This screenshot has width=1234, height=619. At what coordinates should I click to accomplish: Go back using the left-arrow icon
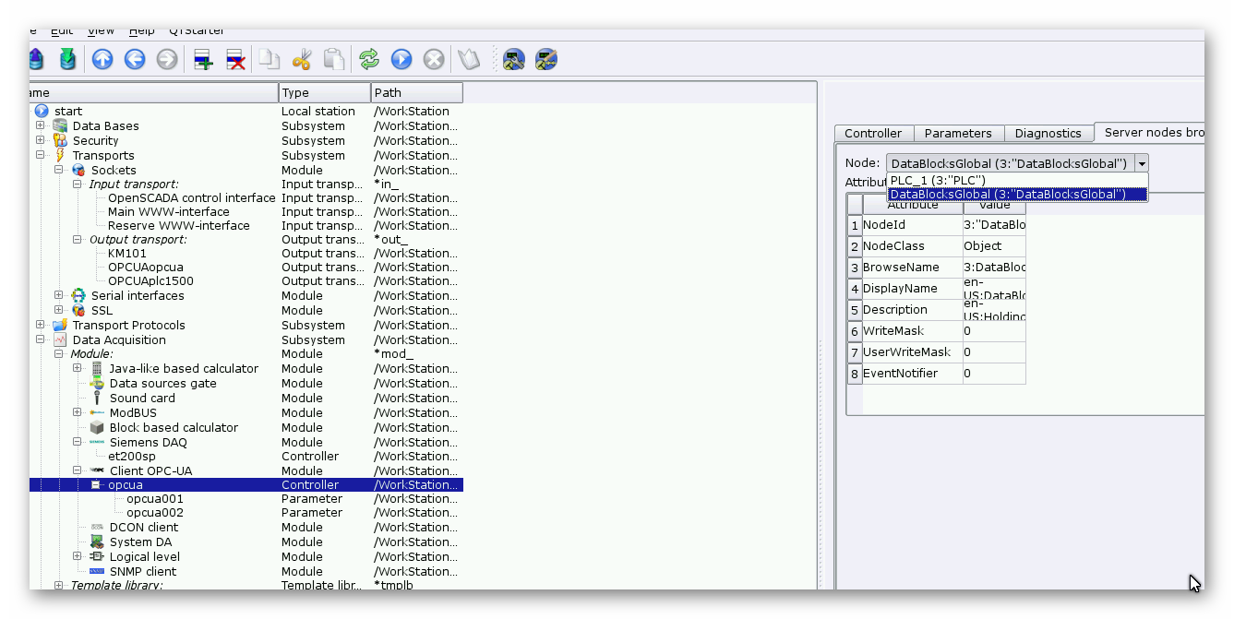[x=135, y=60]
